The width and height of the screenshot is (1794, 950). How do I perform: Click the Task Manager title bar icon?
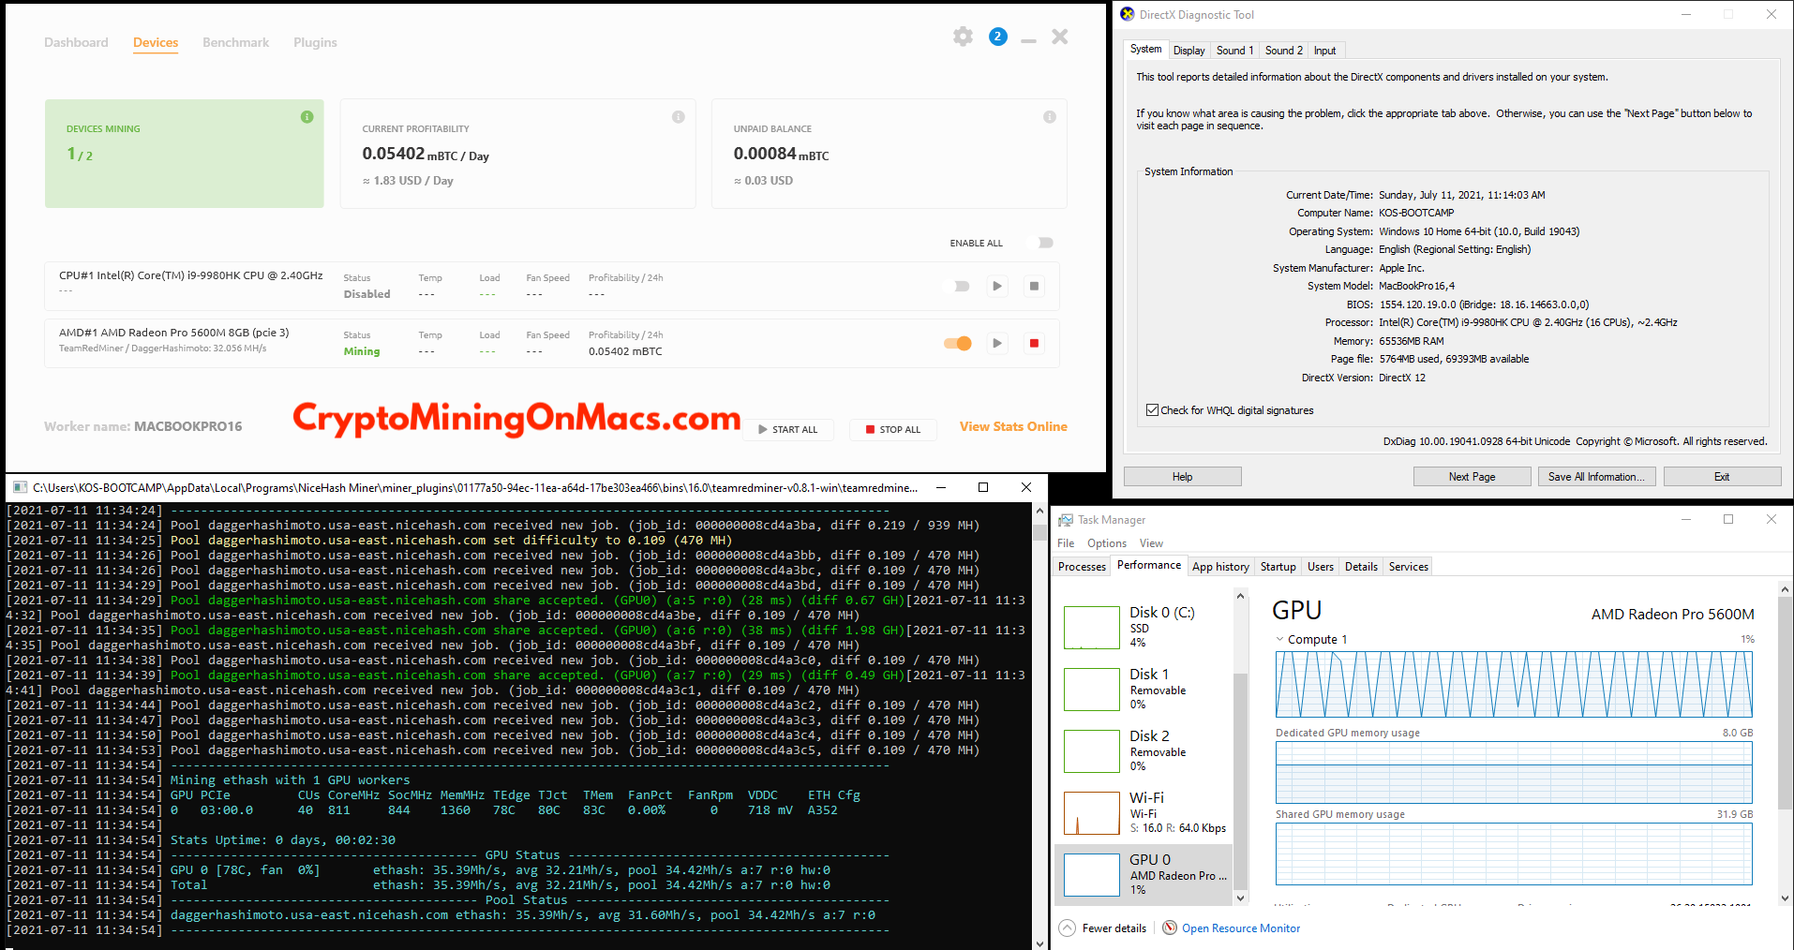coord(1065,520)
